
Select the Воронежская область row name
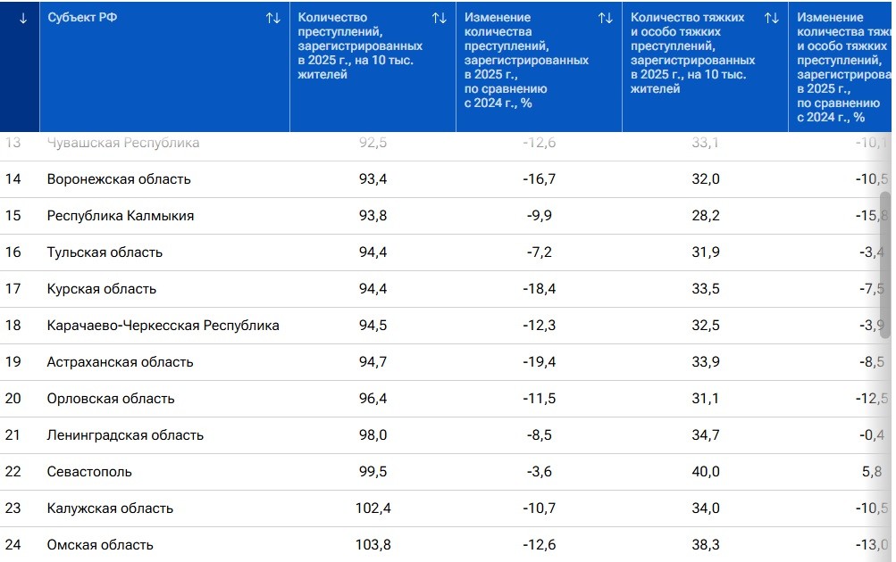pyautogui.click(x=119, y=179)
